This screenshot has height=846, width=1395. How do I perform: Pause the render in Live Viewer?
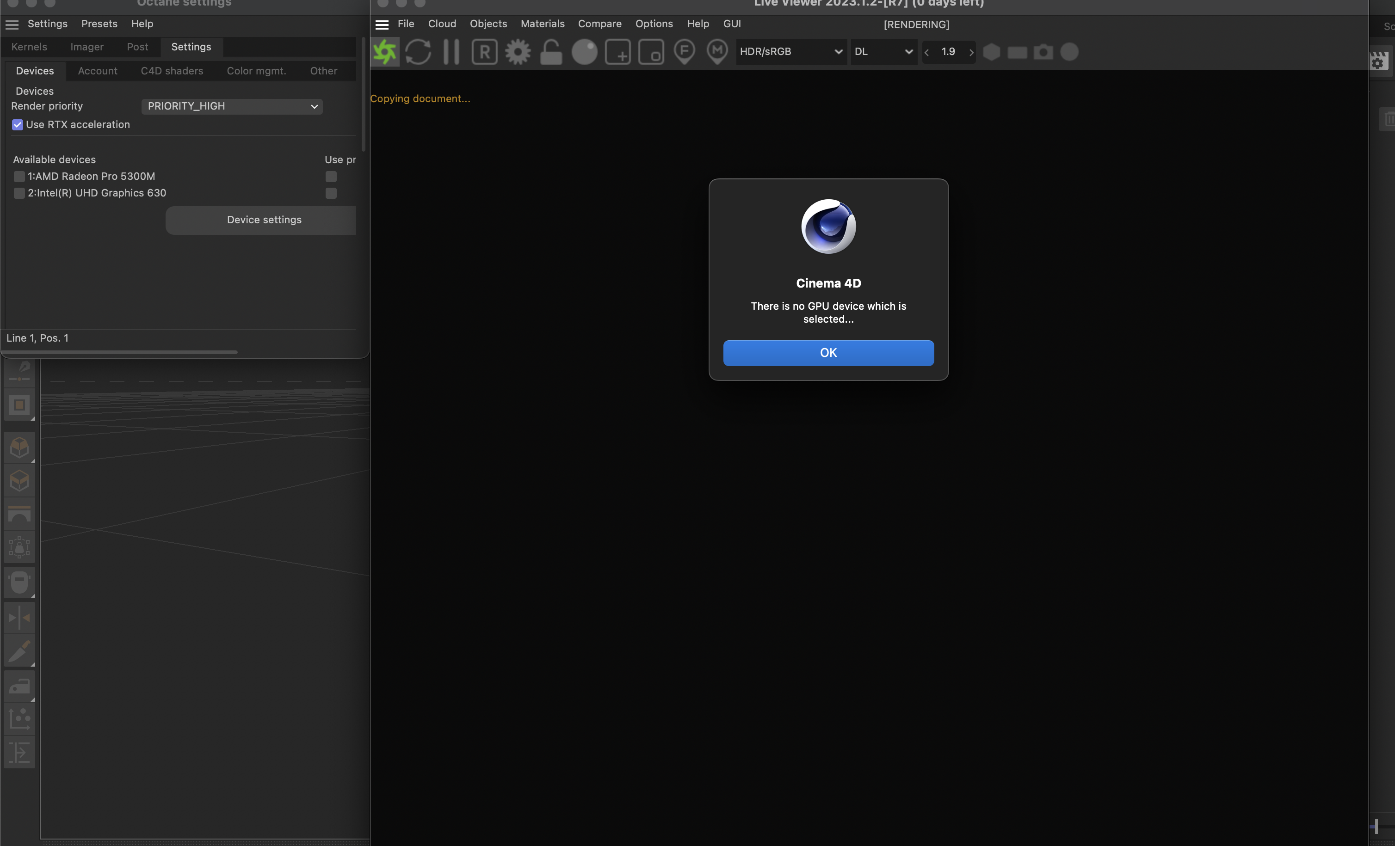point(451,51)
